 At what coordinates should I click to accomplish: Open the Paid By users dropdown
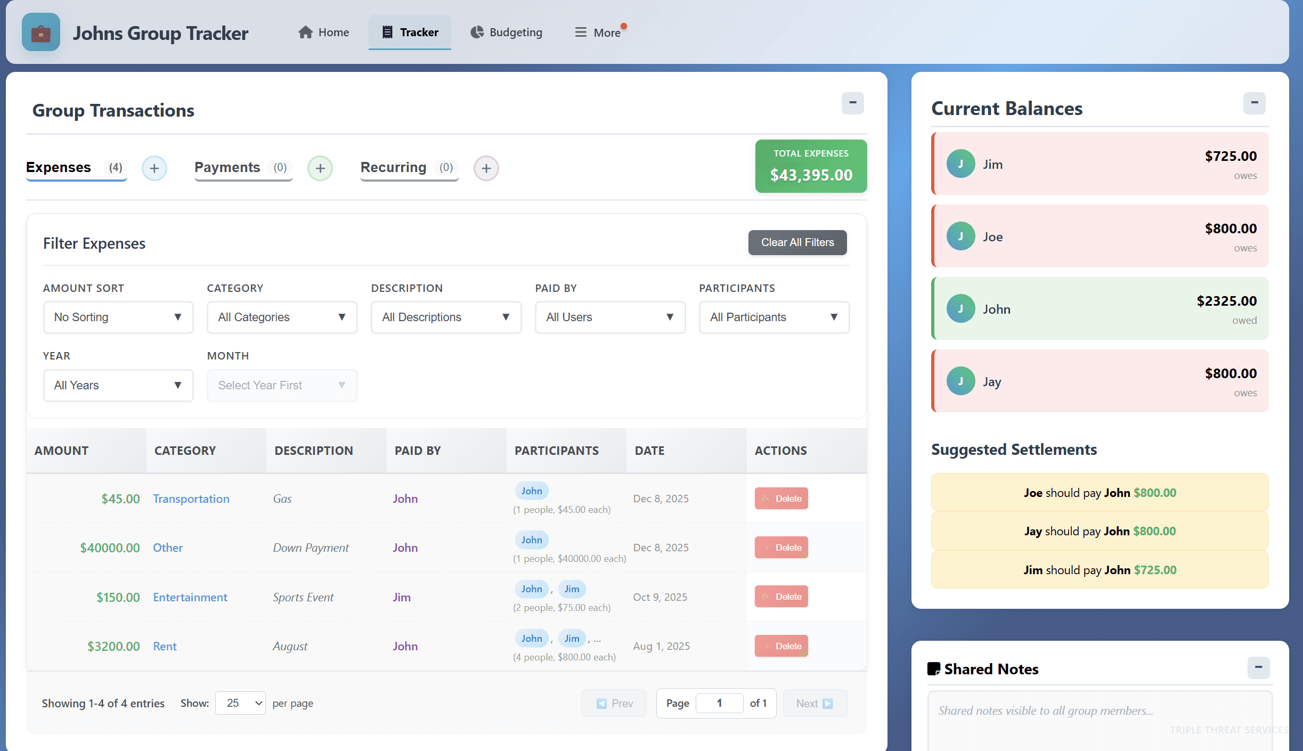click(x=609, y=317)
